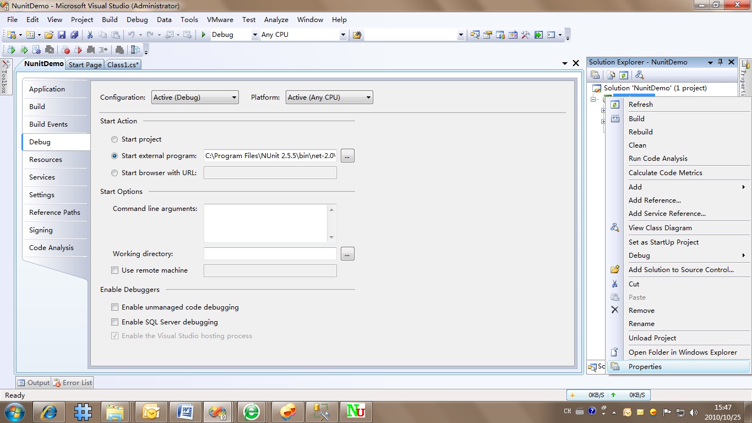Click the green Start Debugging arrow
The height and width of the screenshot is (423, 752).
[x=204, y=35]
